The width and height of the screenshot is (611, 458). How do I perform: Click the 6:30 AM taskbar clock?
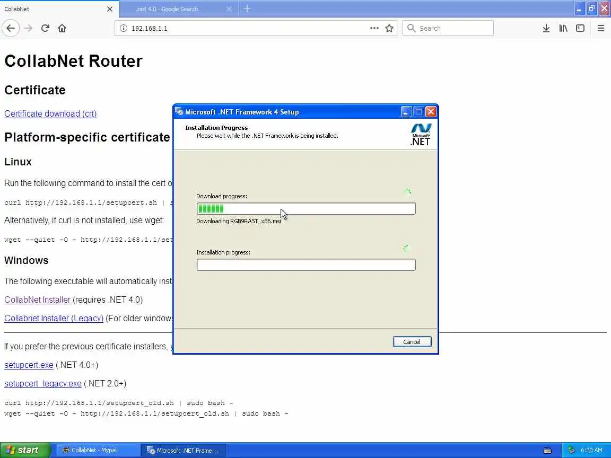click(x=591, y=450)
